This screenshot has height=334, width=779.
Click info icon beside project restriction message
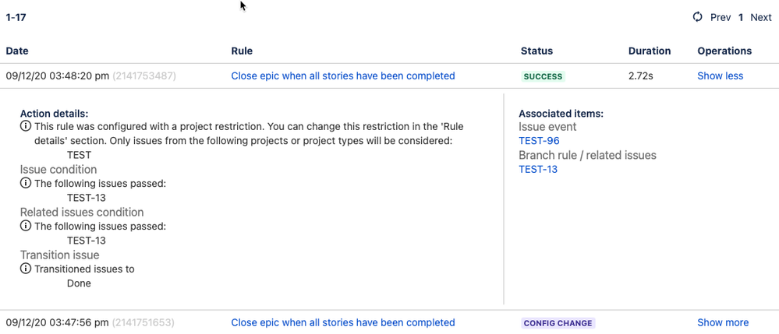click(25, 127)
